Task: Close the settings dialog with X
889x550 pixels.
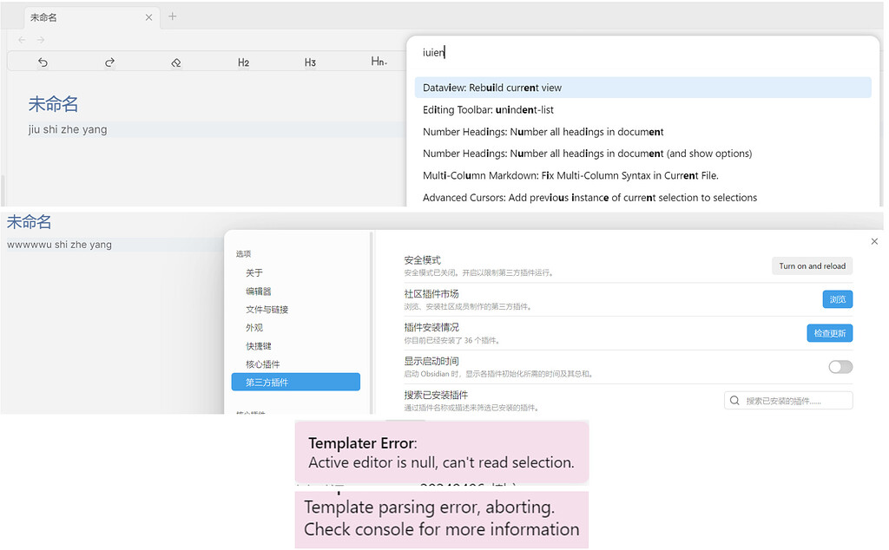Action: pos(874,241)
